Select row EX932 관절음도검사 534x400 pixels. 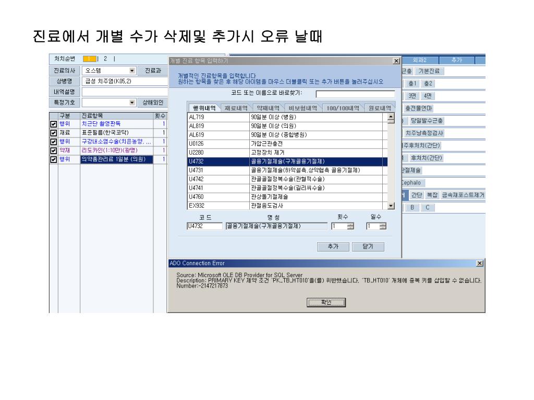click(x=287, y=205)
